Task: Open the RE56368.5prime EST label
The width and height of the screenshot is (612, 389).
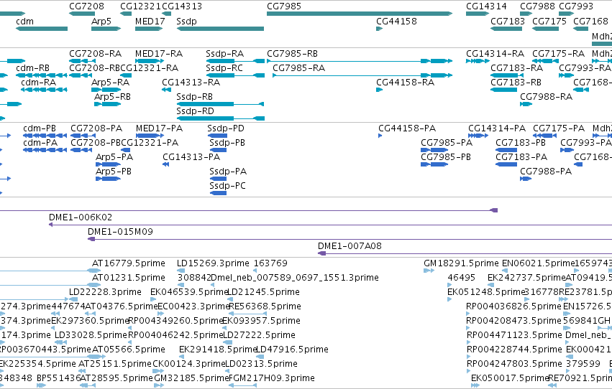Action: pos(265,306)
